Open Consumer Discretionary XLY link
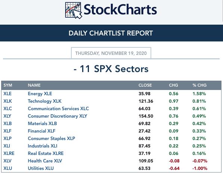This screenshot has height=174, width=223. coord(58,116)
